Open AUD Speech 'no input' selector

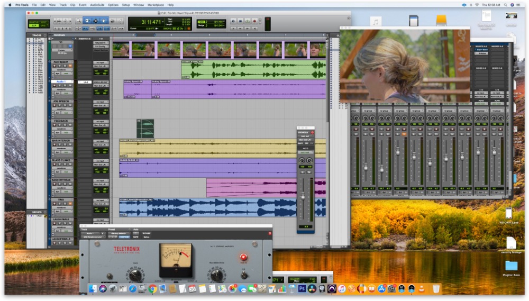click(x=100, y=62)
